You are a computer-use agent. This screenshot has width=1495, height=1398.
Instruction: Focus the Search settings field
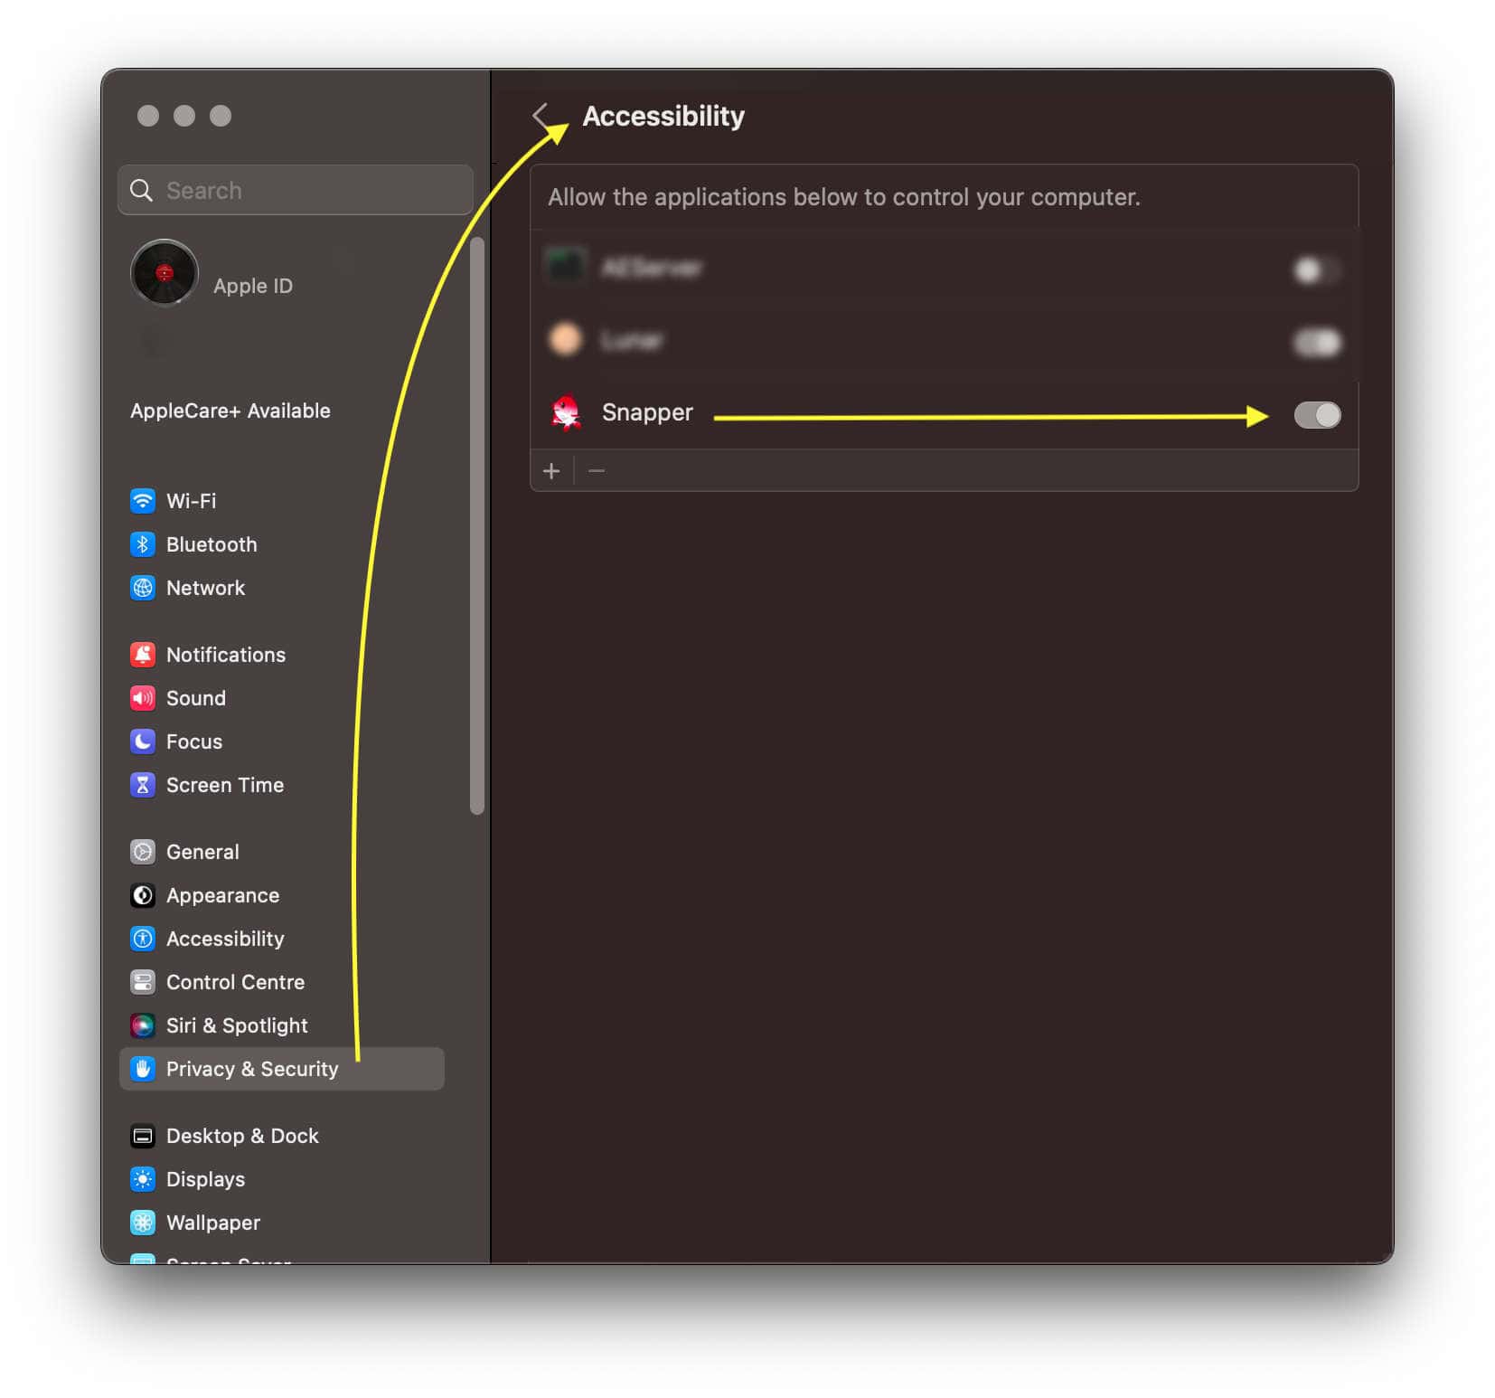[x=295, y=190]
